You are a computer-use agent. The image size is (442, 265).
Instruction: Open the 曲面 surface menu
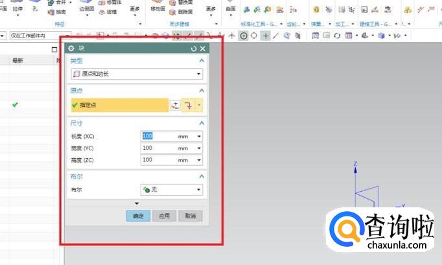pos(231,9)
